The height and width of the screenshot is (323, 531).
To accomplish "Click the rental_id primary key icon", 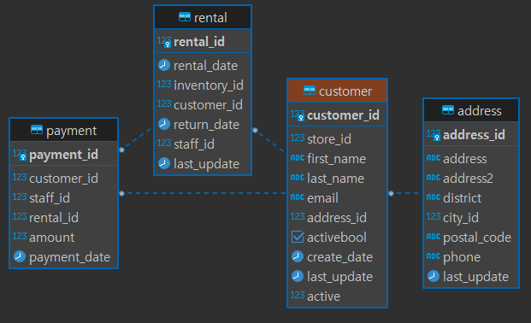I will pos(164,42).
